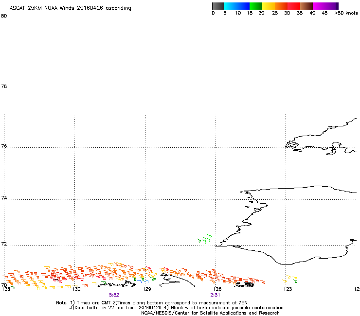Viewport: 360px width, 316px height.
Task: Select the yellow 20-25 knots color bar segment
Action: pos(269,6)
